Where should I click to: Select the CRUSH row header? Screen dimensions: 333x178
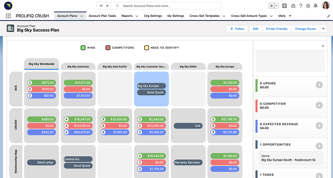16,125
